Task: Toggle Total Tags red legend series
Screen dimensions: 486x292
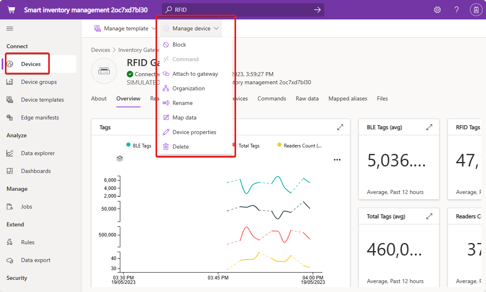Action: (246, 145)
